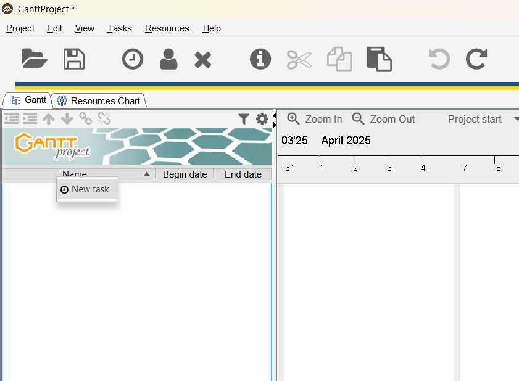Click the GanttProject logo banner
Viewport: 519px width, 381px height.
pyautogui.click(x=137, y=146)
